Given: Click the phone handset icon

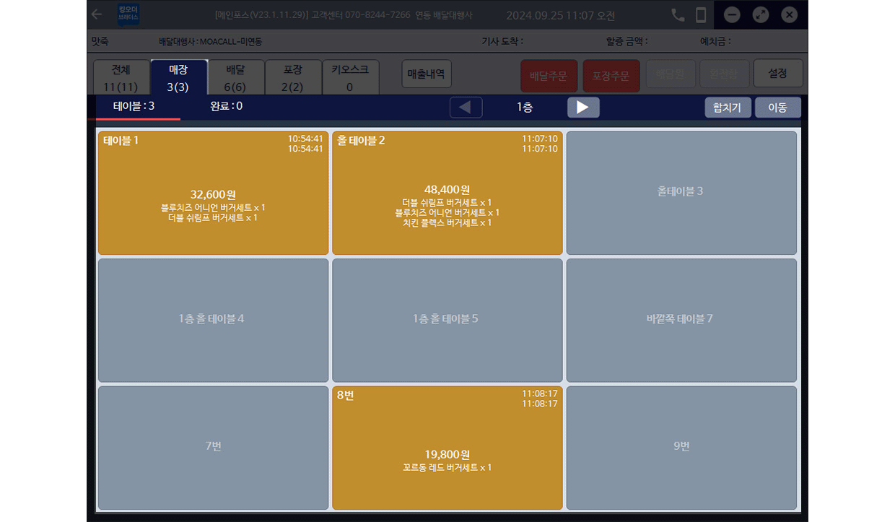Looking at the screenshot, I should pos(678,14).
